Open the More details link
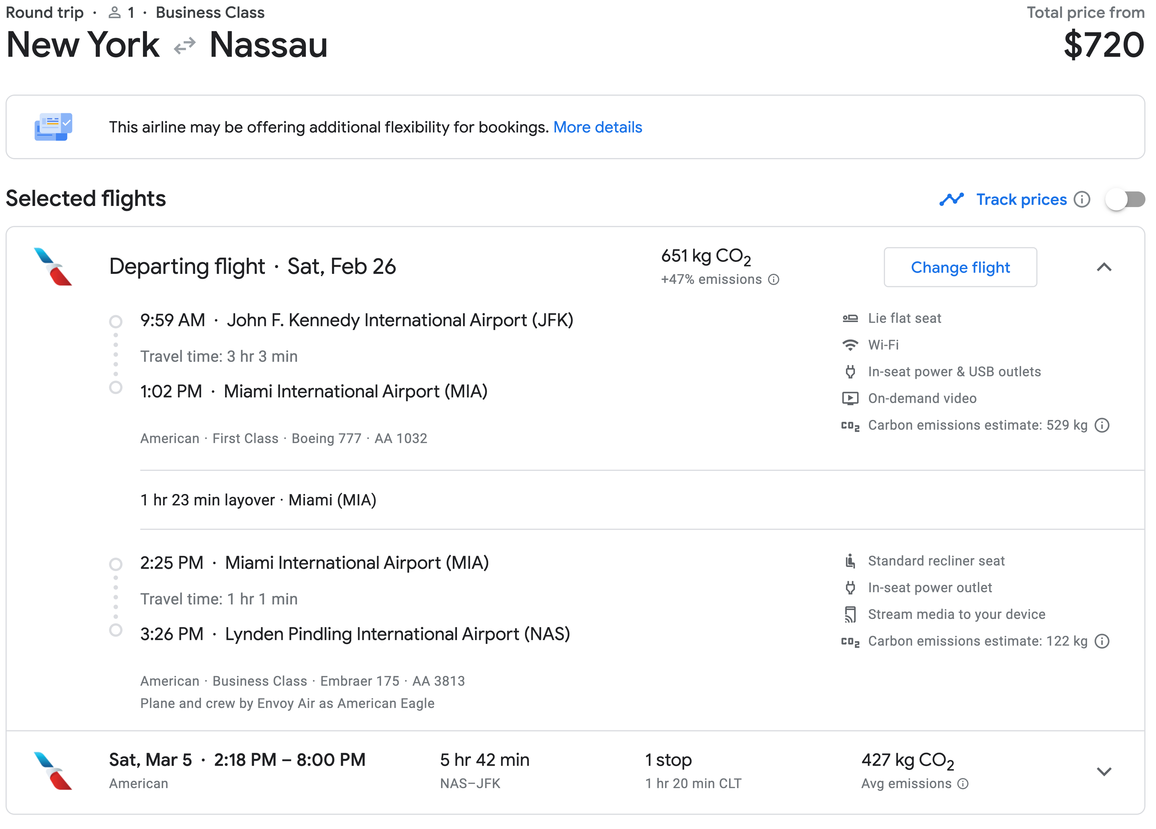 (x=598, y=127)
